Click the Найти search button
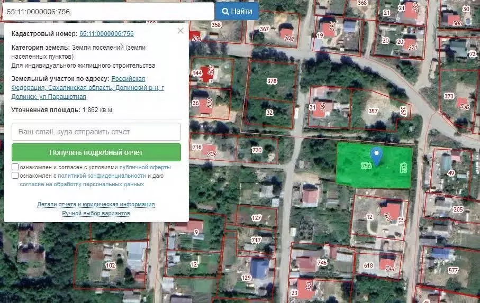Screen dimensions: 480x303 pyautogui.click(x=237, y=11)
